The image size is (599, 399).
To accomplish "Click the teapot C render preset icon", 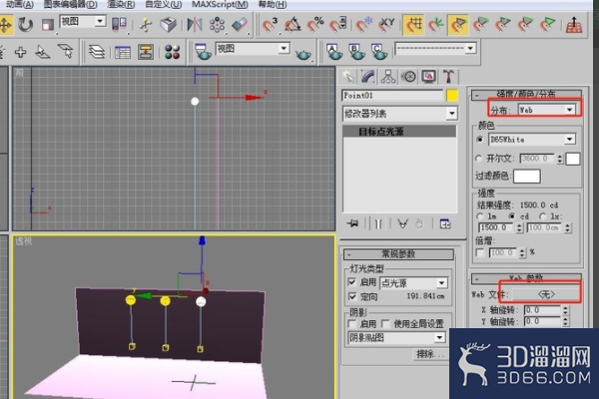I will tap(379, 52).
